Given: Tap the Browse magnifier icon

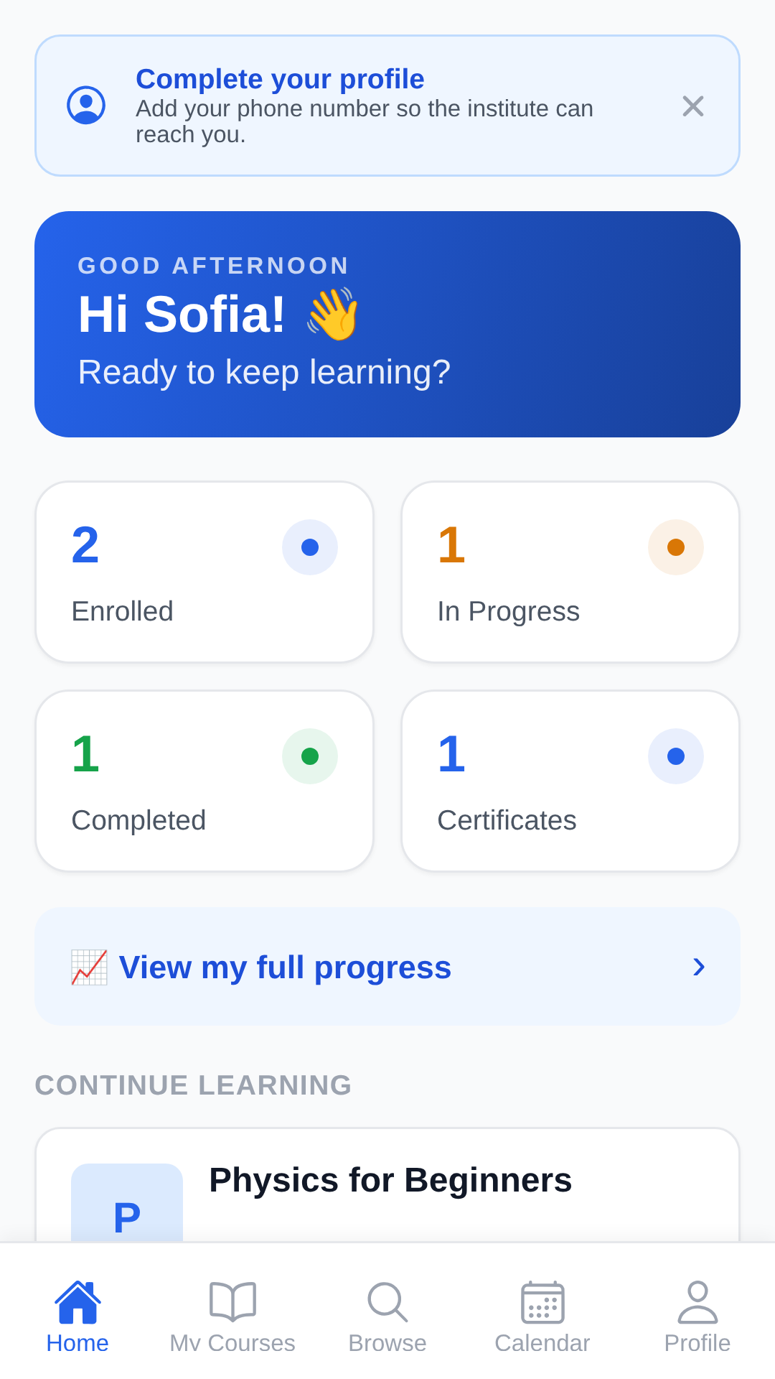Looking at the screenshot, I should click(x=387, y=1301).
